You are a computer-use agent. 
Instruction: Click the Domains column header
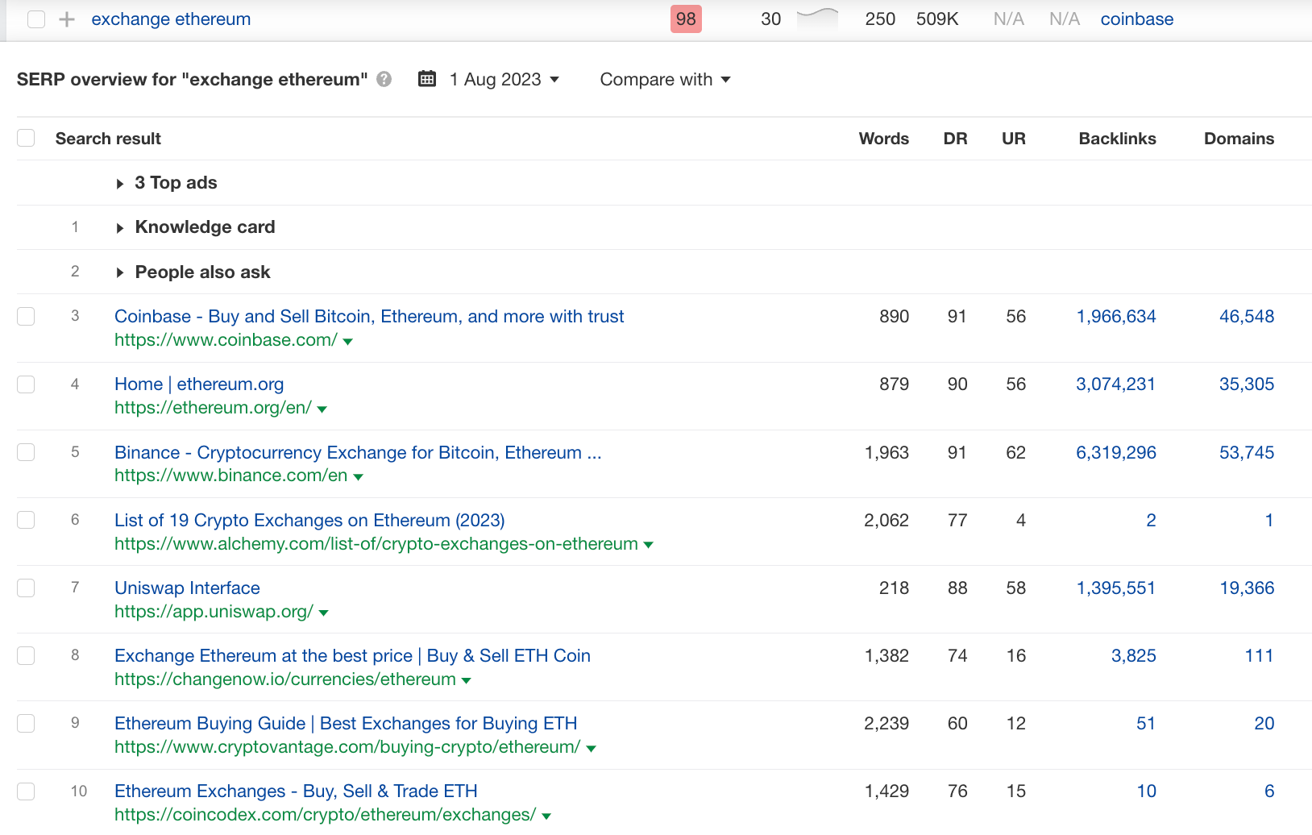click(1239, 139)
